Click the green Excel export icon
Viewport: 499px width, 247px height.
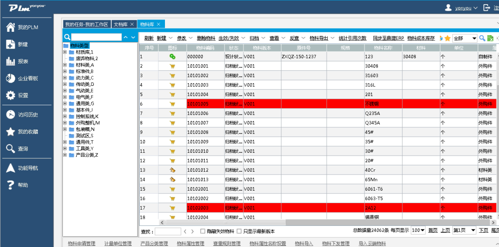tap(490, 38)
